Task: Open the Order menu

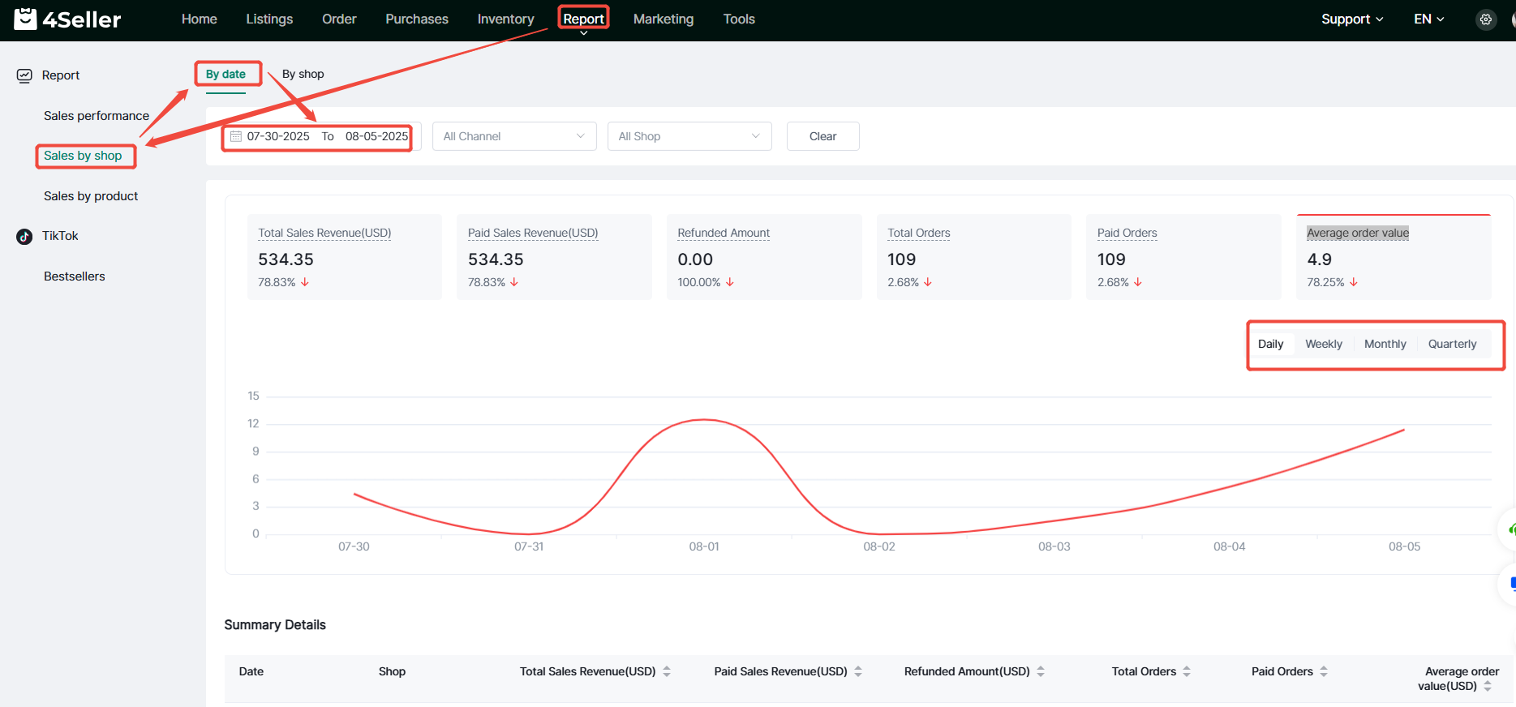Action: coord(339,19)
